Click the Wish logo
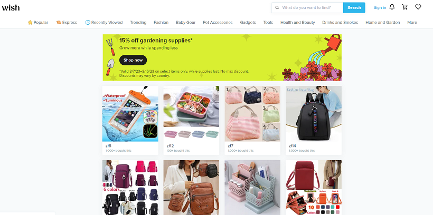This screenshot has height=215, width=433. tap(11, 7)
